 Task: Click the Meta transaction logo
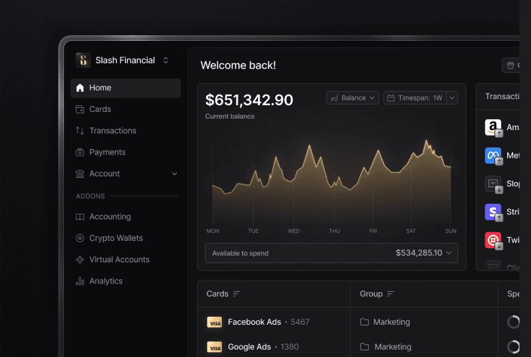(493, 156)
